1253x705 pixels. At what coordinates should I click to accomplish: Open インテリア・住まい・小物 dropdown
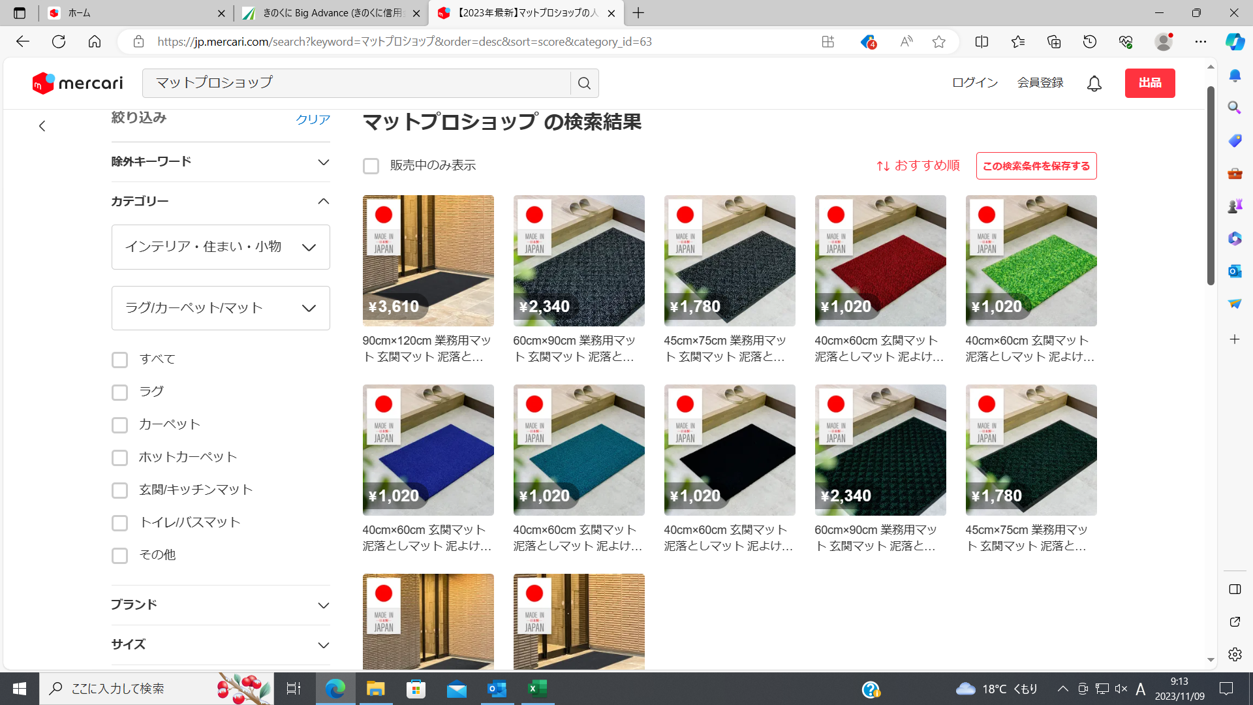(x=221, y=247)
